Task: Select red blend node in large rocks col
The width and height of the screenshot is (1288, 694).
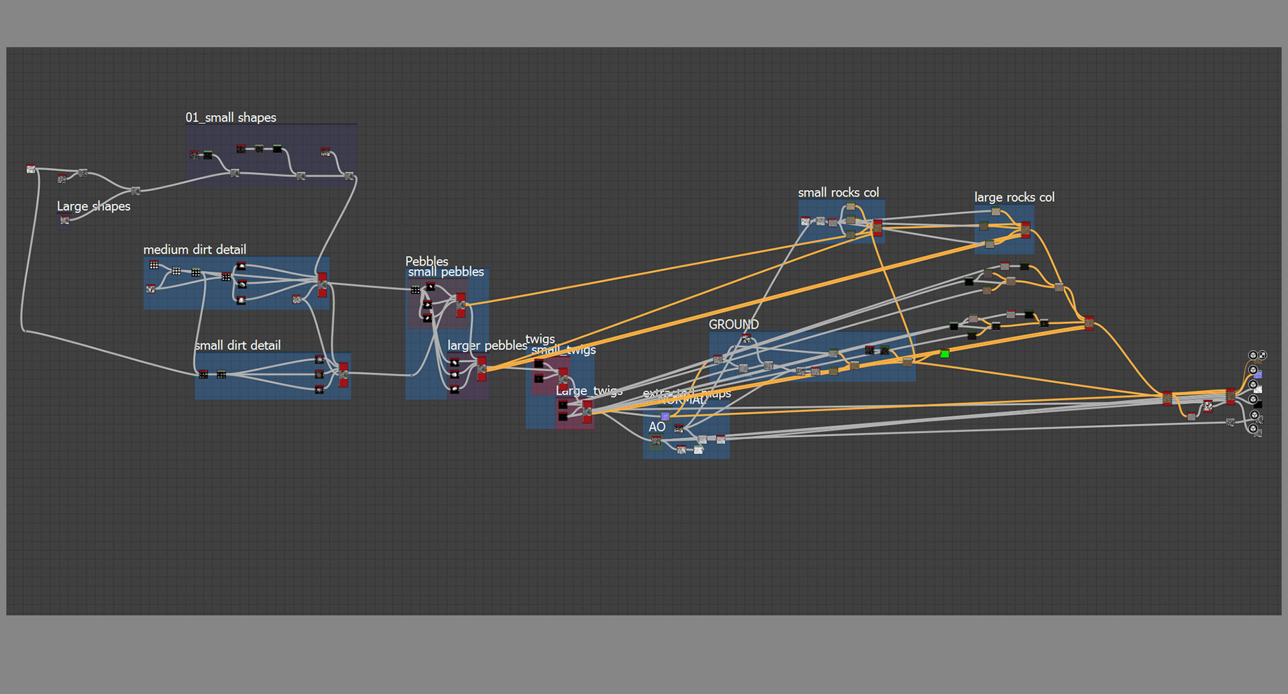Action: click(x=1025, y=230)
